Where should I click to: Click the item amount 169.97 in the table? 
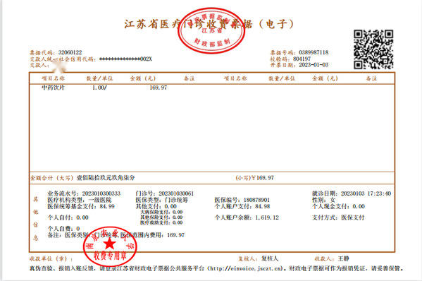click(159, 88)
